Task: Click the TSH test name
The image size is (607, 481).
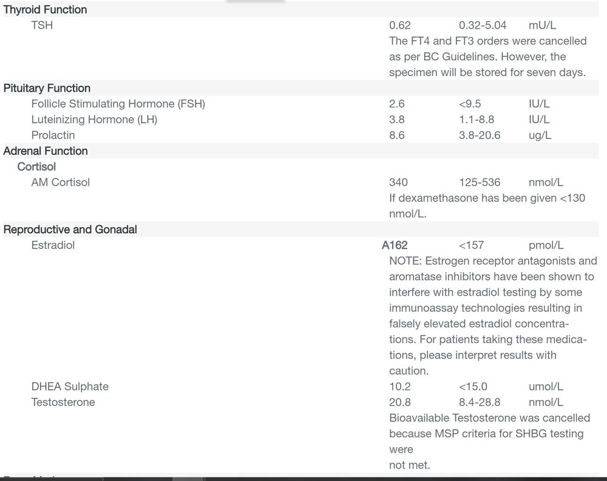Action: point(42,25)
